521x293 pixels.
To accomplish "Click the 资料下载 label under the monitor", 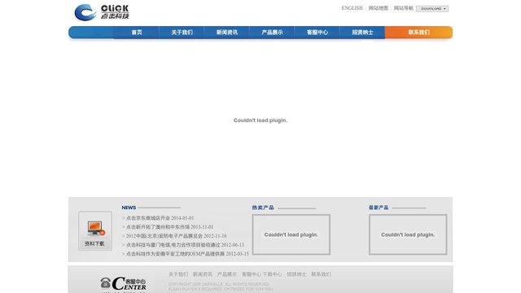I will [94, 244].
